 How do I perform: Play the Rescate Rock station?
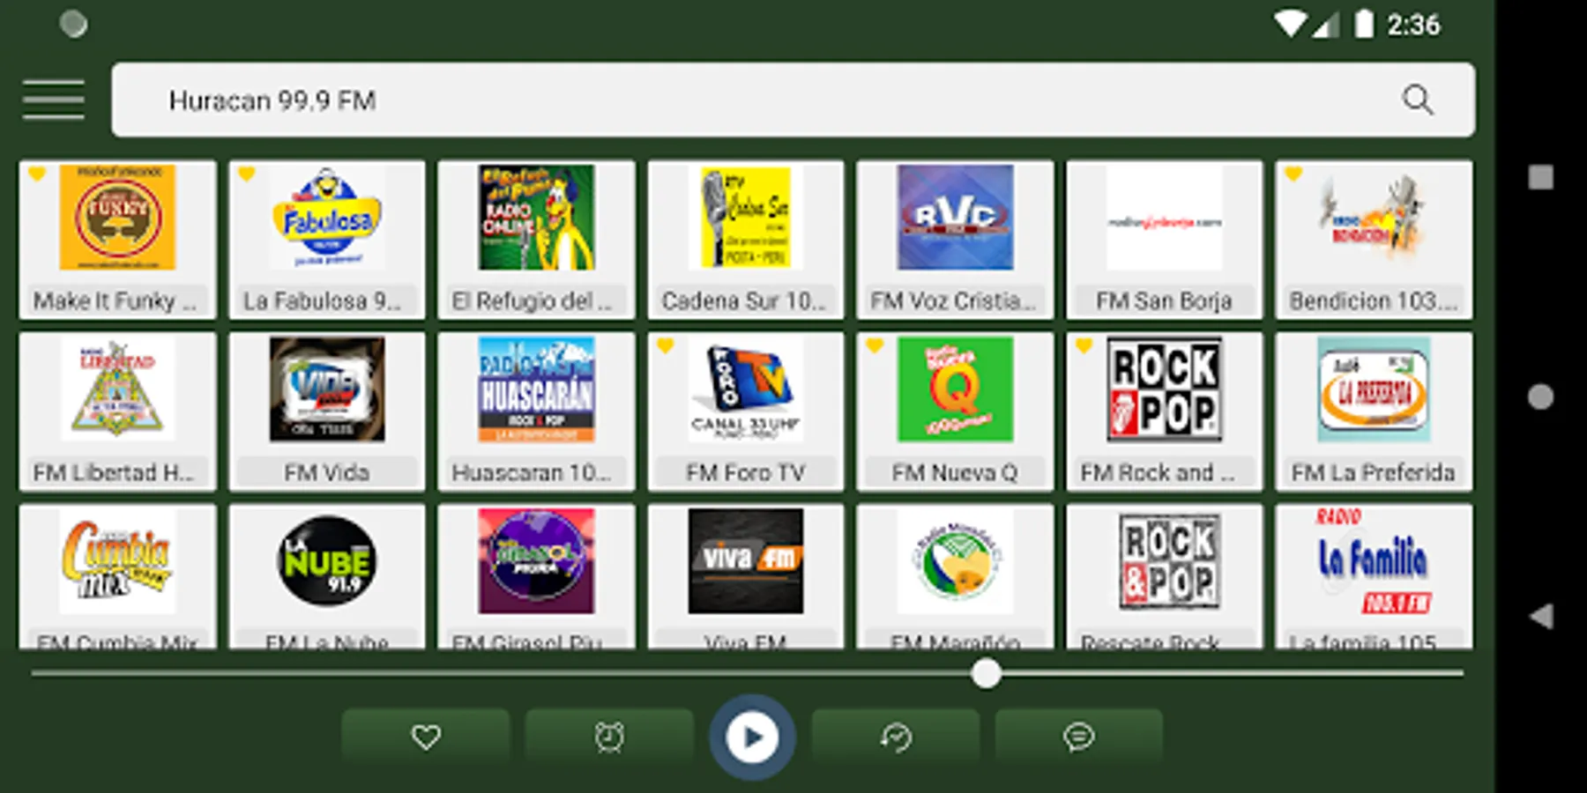[1165, 577]
